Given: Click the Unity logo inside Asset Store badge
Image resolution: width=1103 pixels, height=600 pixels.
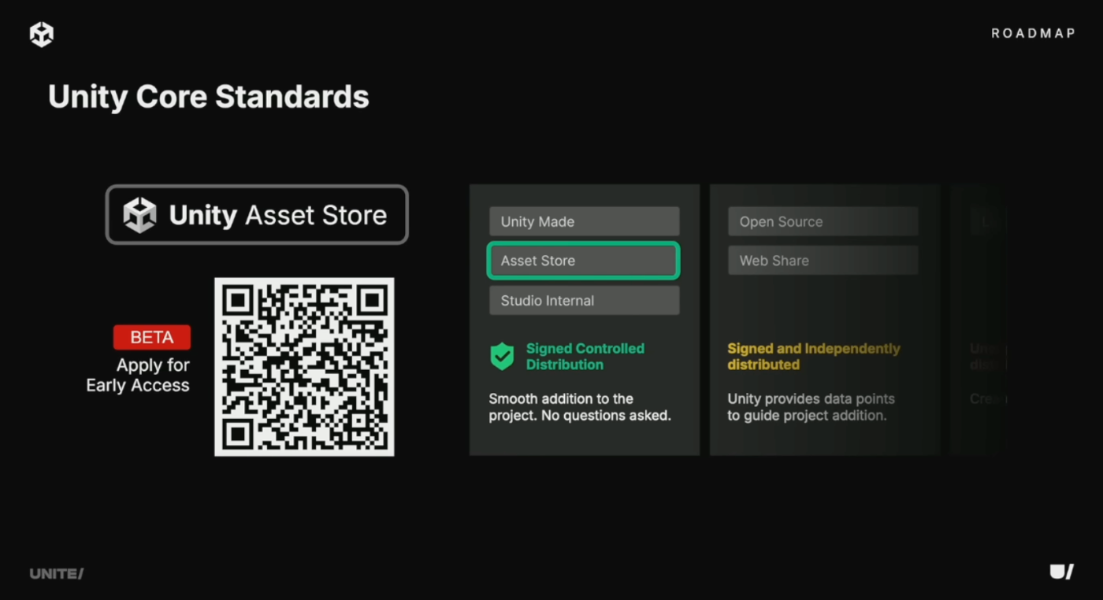Looking at the screenshot, I should tap(140, 215).
